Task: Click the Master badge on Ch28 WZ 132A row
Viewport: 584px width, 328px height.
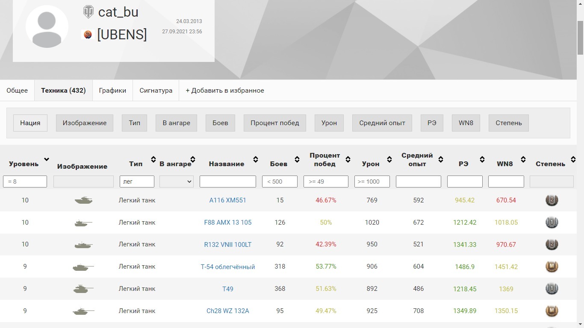Action: 552,311
